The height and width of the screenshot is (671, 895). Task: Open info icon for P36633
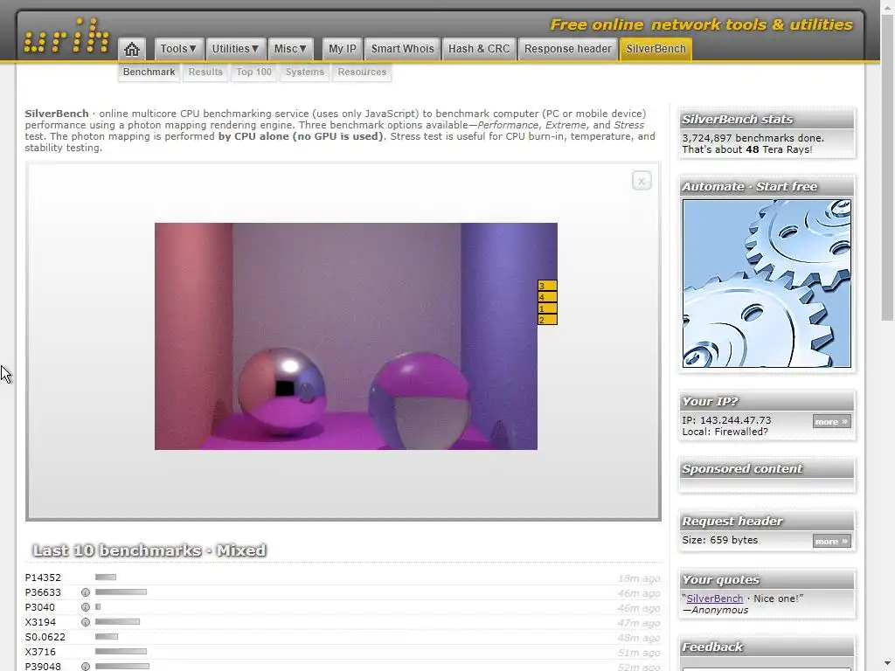click(x=86, y=592)
